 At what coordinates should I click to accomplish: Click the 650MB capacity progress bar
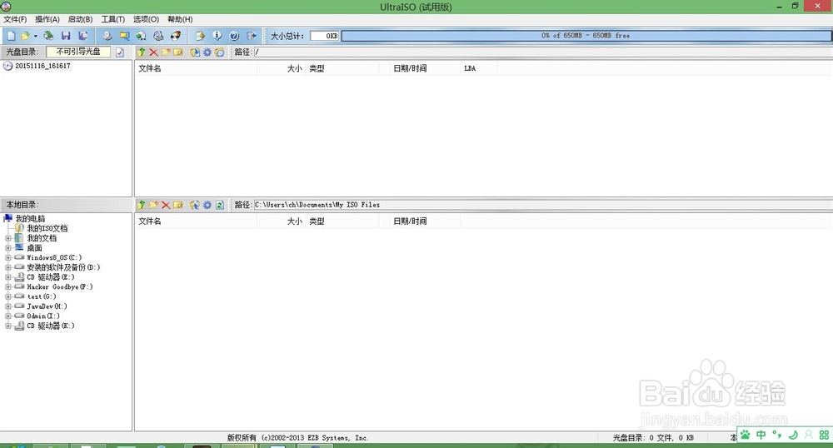click(586, 36)
